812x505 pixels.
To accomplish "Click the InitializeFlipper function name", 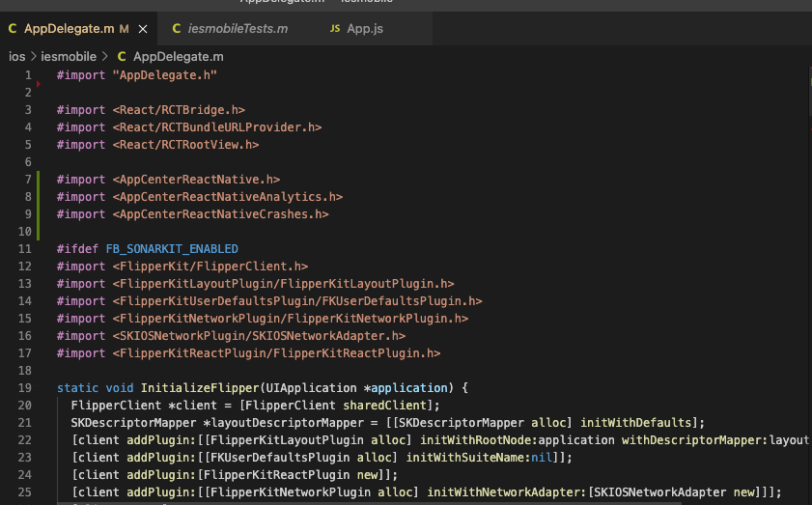I will tap(200, 388).
